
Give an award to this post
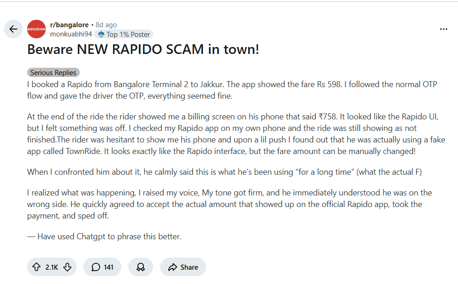tap(141, 267)
